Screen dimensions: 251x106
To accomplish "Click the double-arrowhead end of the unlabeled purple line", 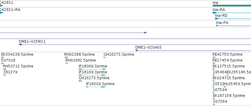I will click(145, 33).
